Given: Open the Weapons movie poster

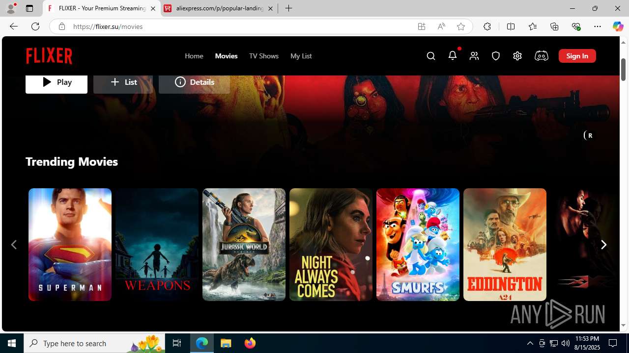Looking at the screenshot, I should [x=157, y=245].
